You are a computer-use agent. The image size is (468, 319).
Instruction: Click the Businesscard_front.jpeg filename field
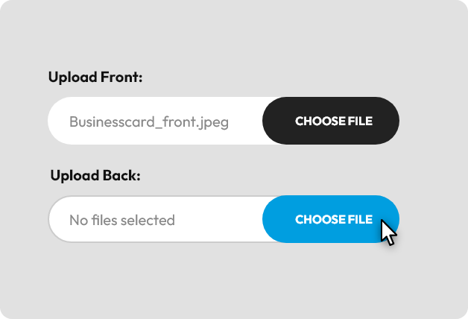(x=149, y=121)
